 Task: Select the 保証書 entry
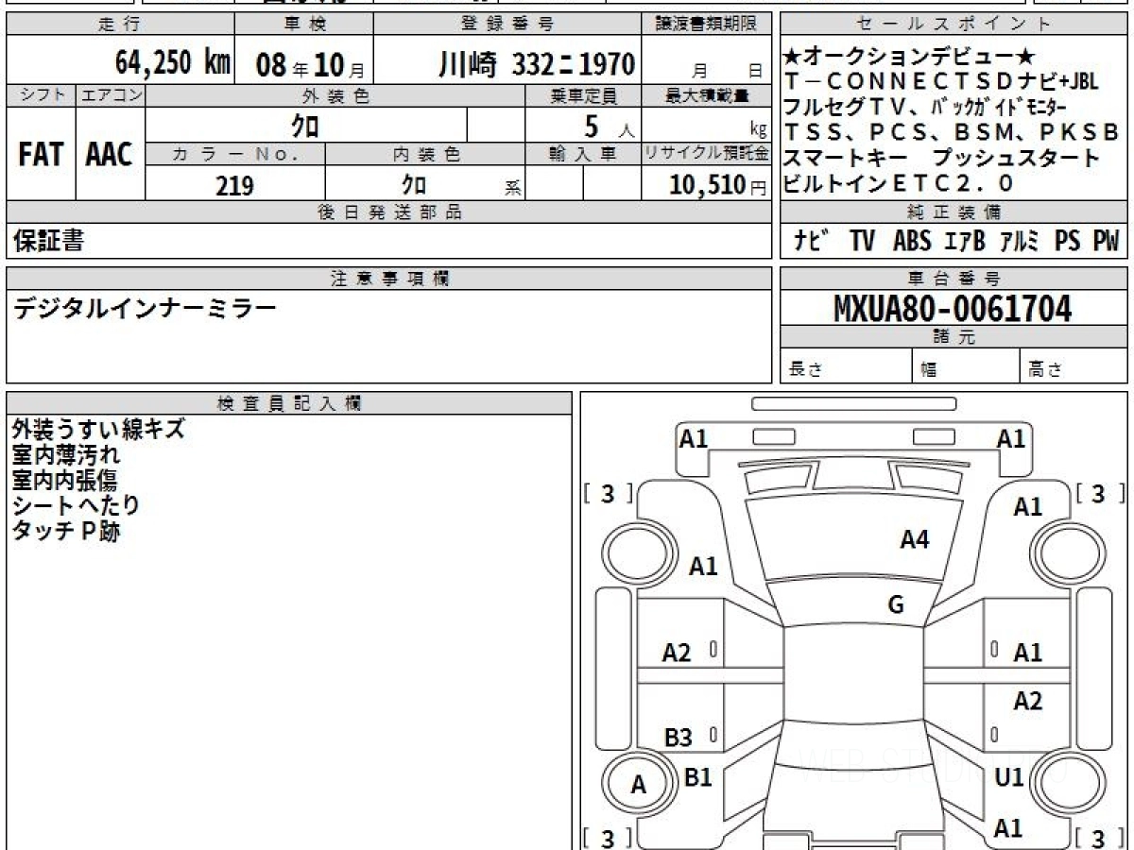(x=47, y=242)
